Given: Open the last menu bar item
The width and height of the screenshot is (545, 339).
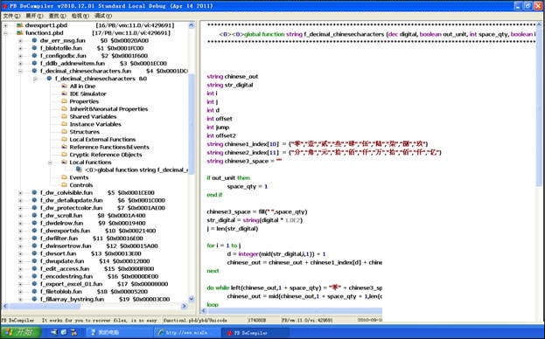Looking at the screenshot, I should point(103,16).
